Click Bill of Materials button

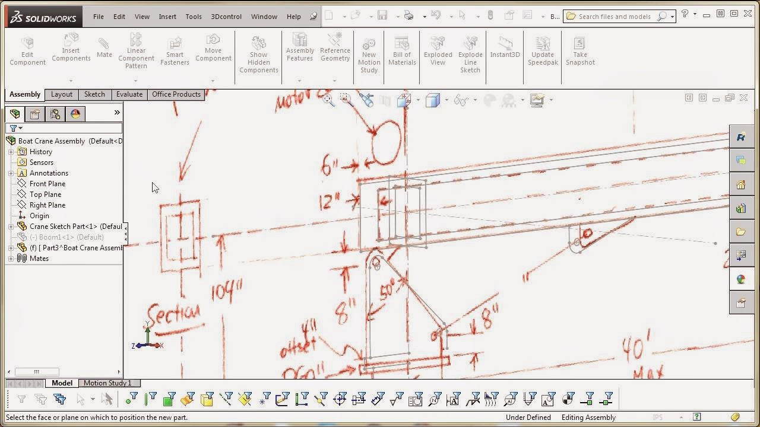(402, 51)
